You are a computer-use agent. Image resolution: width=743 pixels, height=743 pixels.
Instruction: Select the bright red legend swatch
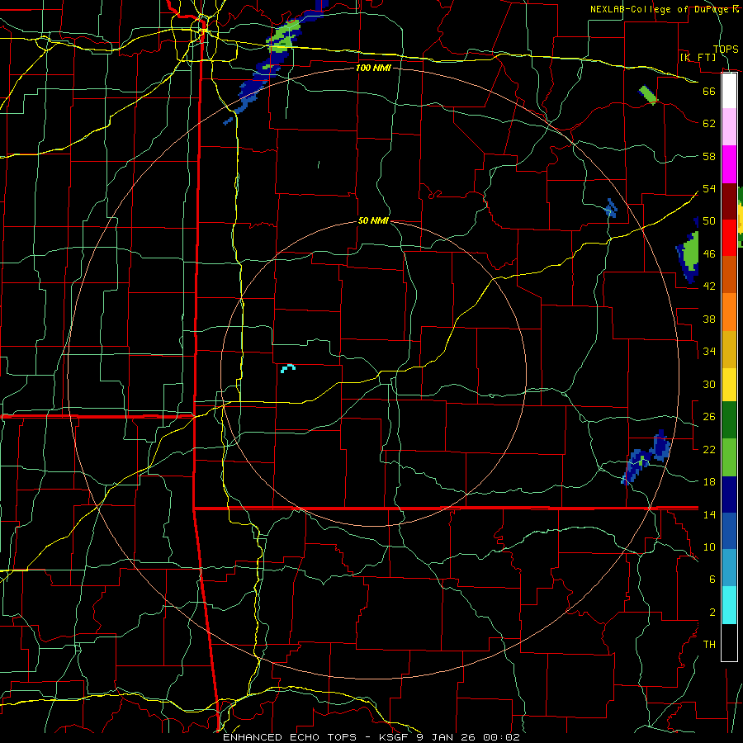(x=729, y=238)
